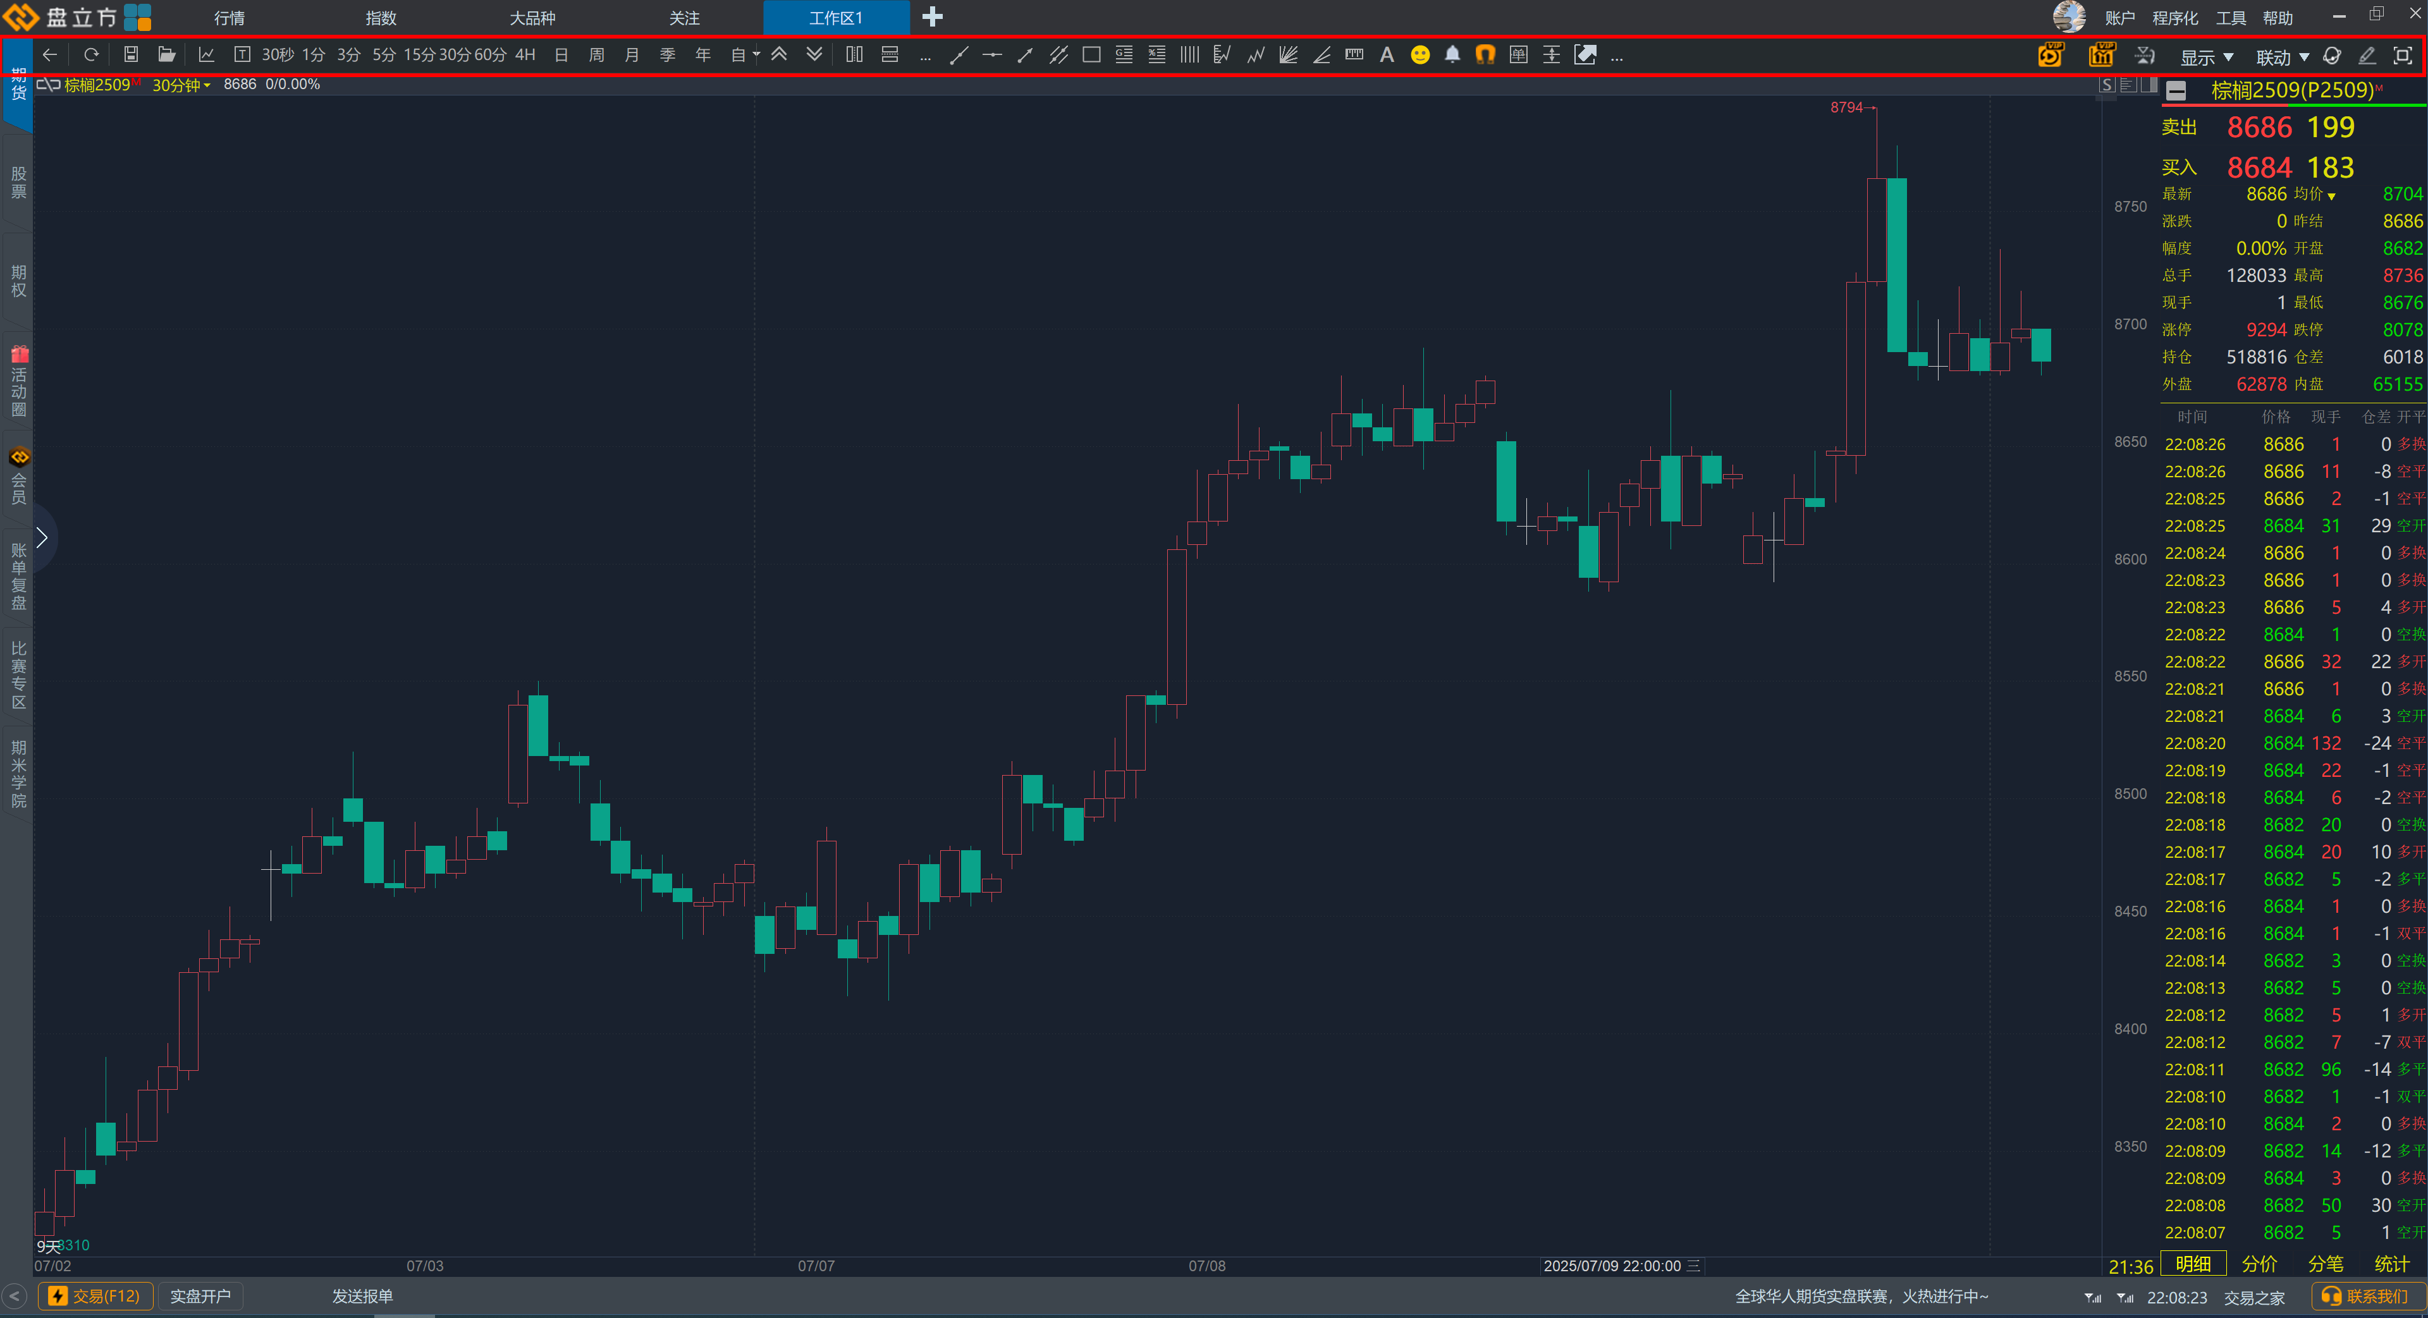Switch chart period to 4H

pyautogui.click(x=525, y=54)
